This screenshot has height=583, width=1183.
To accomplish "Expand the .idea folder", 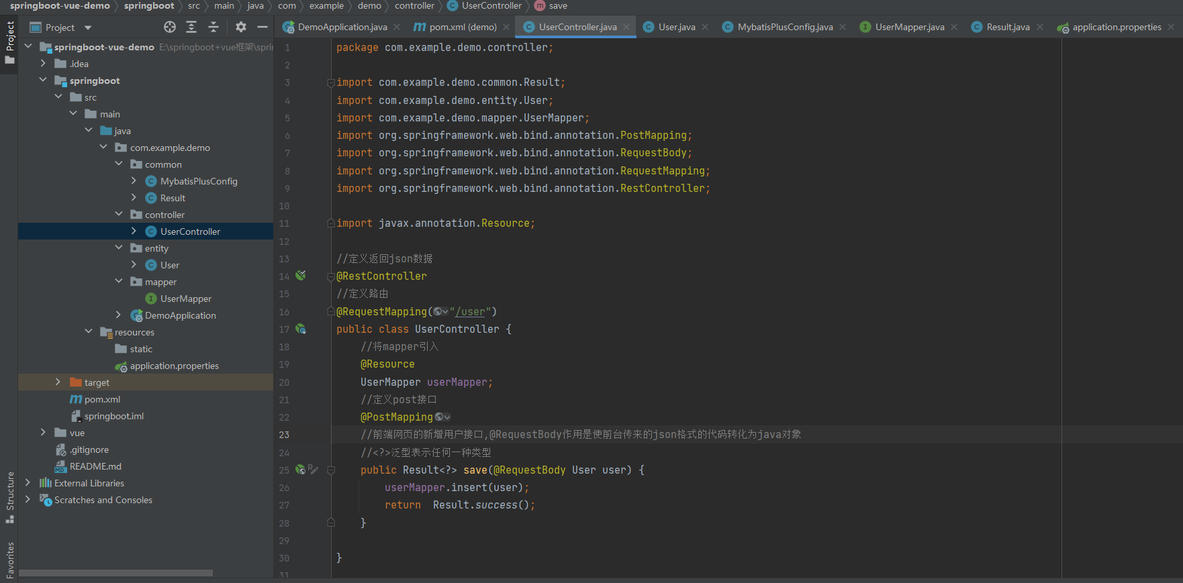I will coord(43,63).
